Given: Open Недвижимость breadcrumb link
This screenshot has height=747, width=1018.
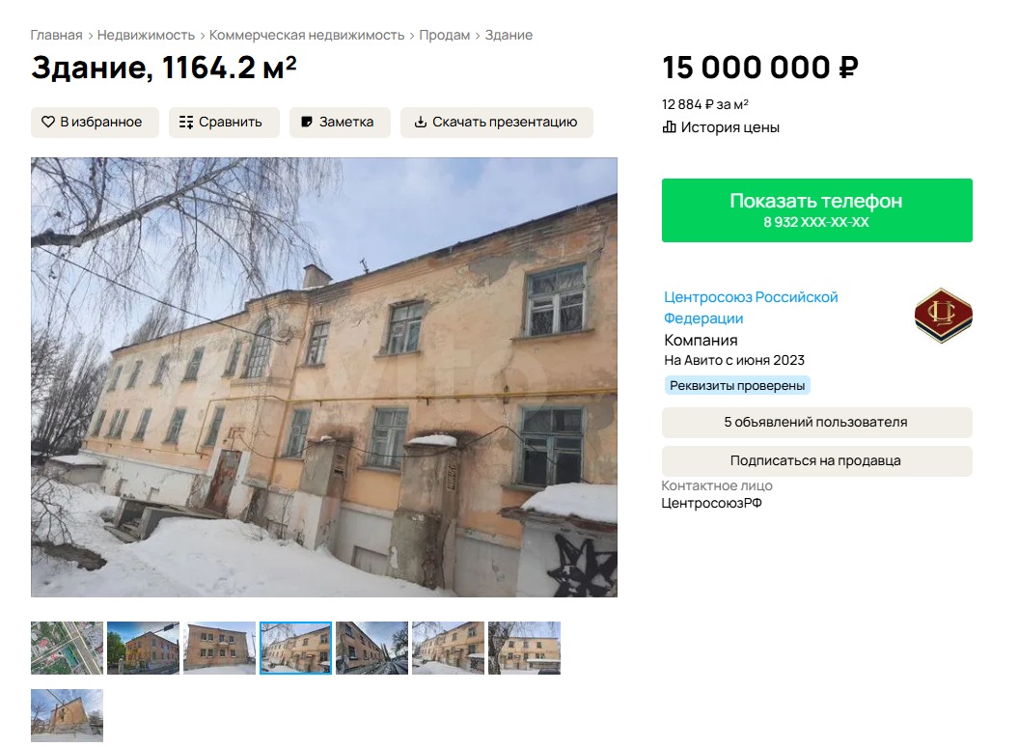Looking at the screenshot, I should 146,35.
